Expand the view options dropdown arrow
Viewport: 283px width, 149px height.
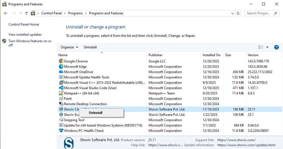(267, 47)
